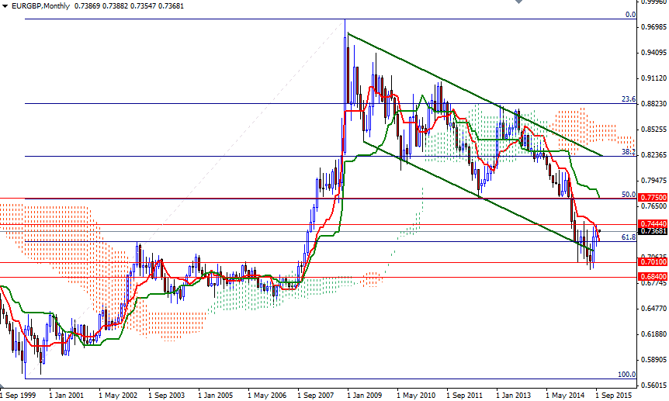Image resolution: width=669 pixels, height=401 pixels.
Task: Click the 0.94095 price axis label
Action: tap(654, 53)
